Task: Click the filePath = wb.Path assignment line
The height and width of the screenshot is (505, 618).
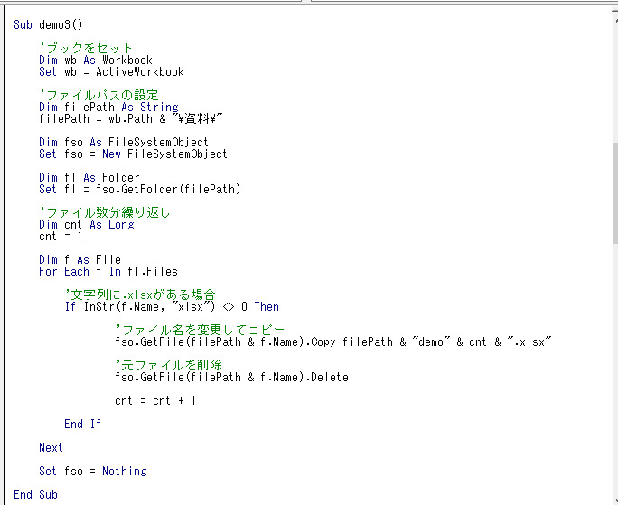Action: click(x=131, y=118)
